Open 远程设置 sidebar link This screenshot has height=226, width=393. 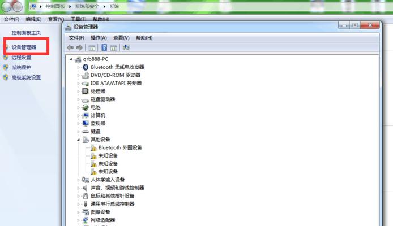tap(22, 57)
